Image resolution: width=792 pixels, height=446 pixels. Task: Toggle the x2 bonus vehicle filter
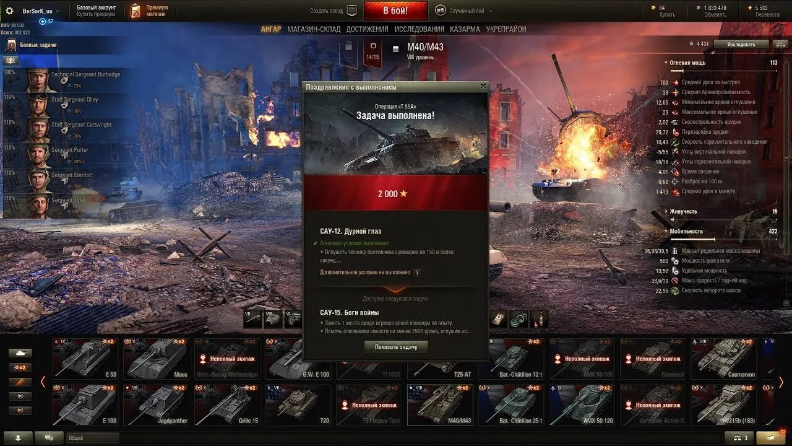click(20, 367)
